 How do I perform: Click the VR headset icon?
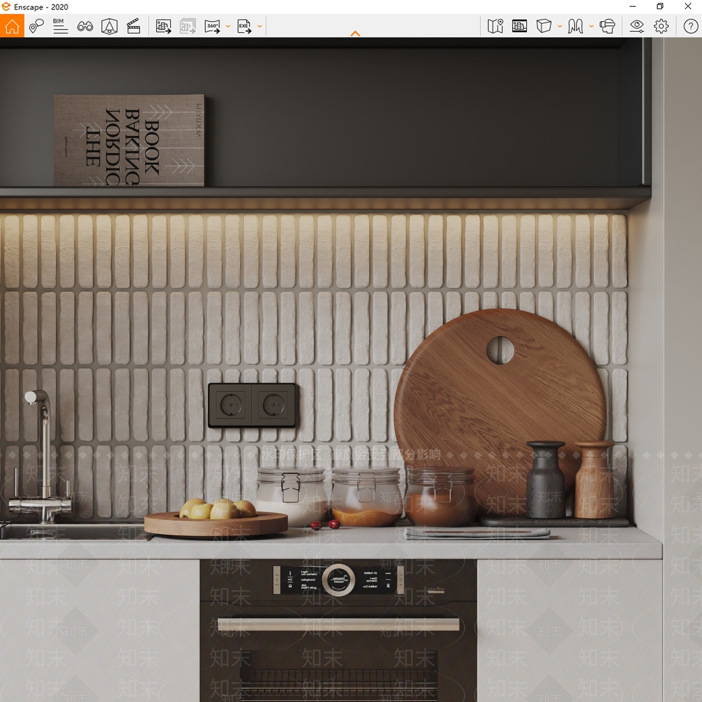(x=607, y=26)
